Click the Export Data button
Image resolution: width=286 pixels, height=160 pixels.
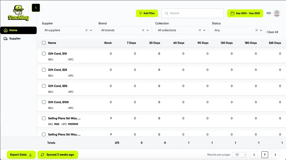pos(21,155)
